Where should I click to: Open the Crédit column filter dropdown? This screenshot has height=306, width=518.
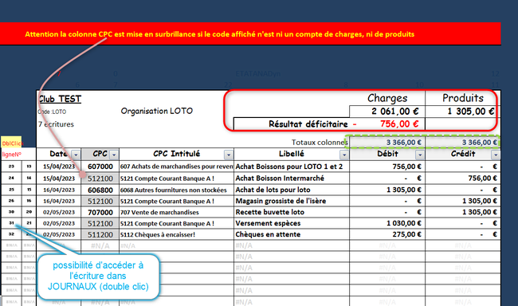coord(496,155)
